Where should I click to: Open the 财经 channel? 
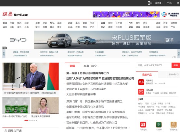click(37, 27)
